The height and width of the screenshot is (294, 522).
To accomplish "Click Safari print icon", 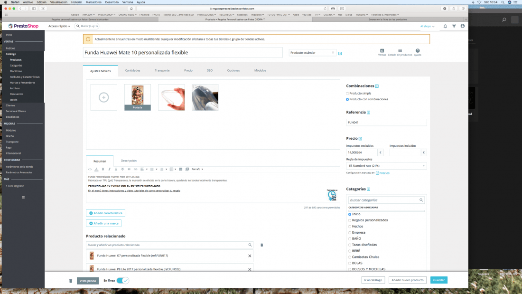I will coord(333,9).
